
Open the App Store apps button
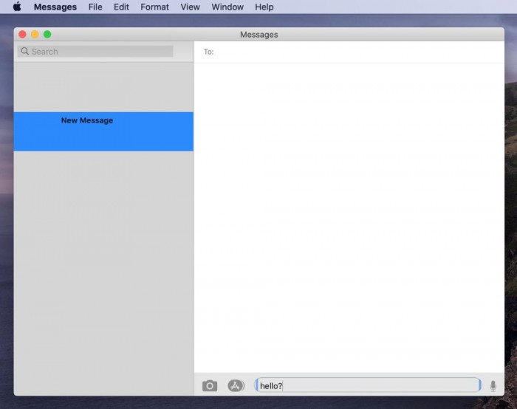pos(236,385)
